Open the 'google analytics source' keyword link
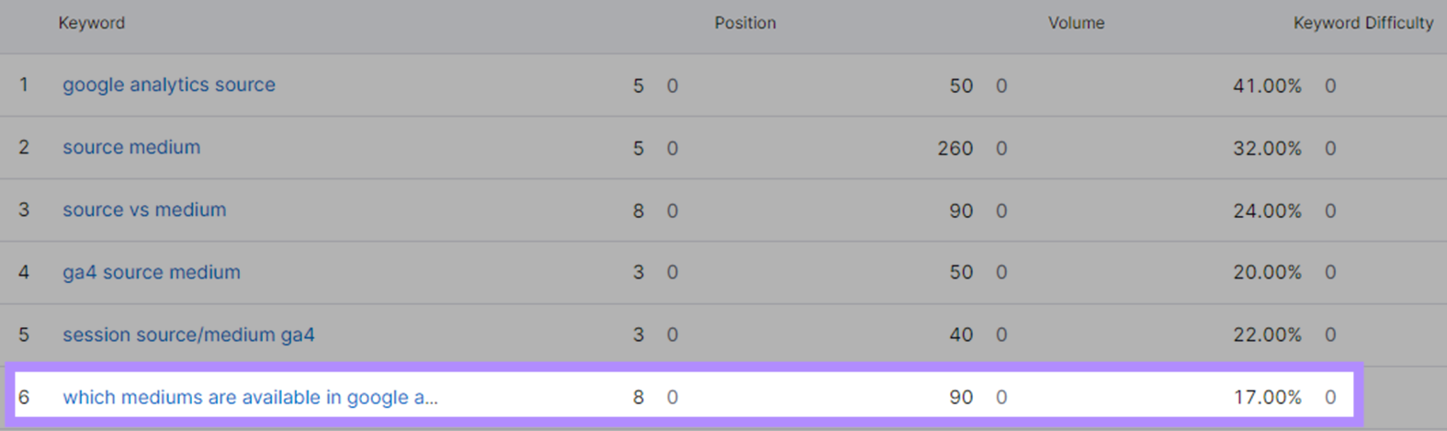The image size is (1447, 431). (x=169, y=85)
